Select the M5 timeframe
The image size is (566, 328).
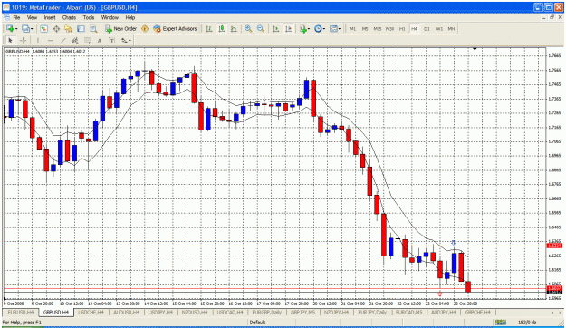point(365,28)
